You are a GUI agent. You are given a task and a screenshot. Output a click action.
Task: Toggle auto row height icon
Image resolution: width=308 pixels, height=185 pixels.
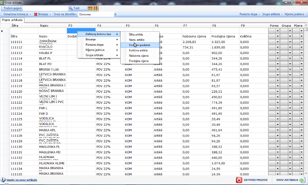pyautogui.click(x=96, y=8)
